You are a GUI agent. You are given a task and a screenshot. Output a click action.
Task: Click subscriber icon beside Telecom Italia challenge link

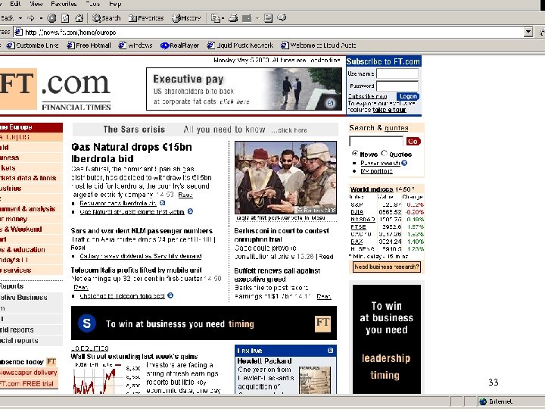click(170, 295)
